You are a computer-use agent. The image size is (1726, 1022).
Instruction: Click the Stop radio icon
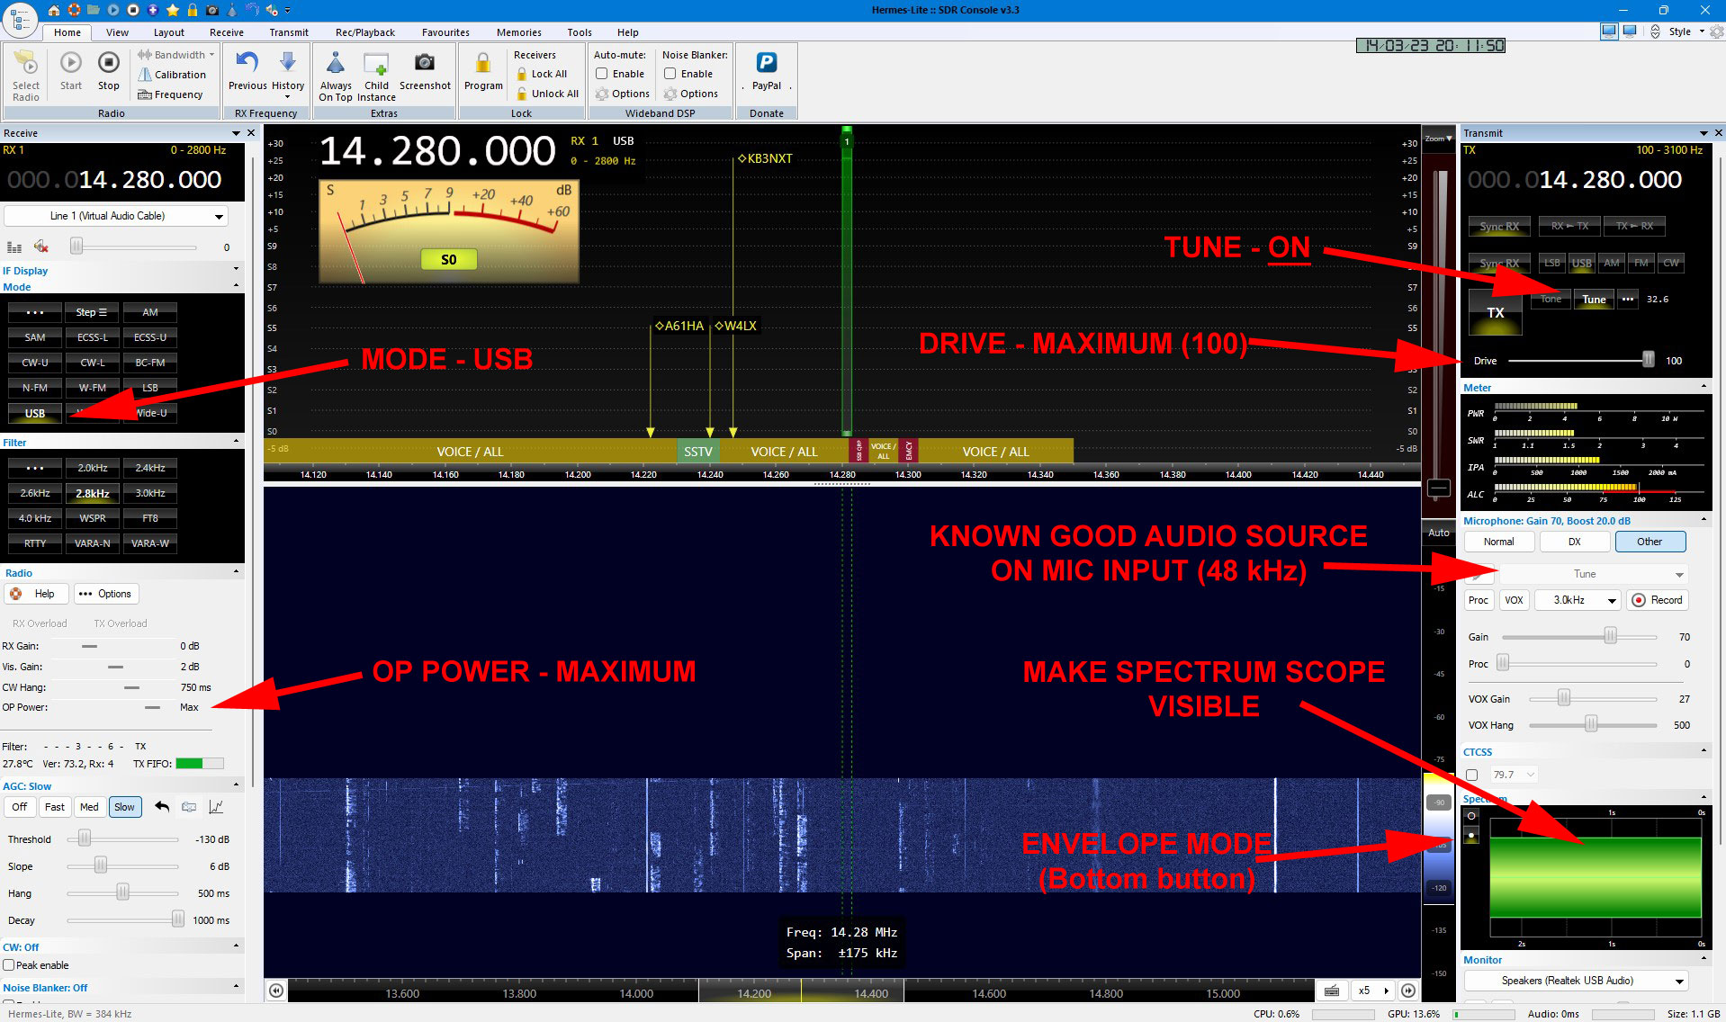tap(108, 64)
